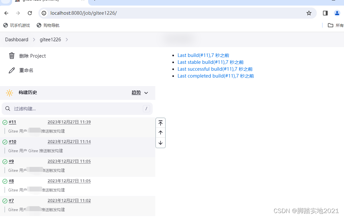The image size is (344, 217).
Task: Expand the chevron after Dashboard breadcrumb
Action: coord(34,40)
